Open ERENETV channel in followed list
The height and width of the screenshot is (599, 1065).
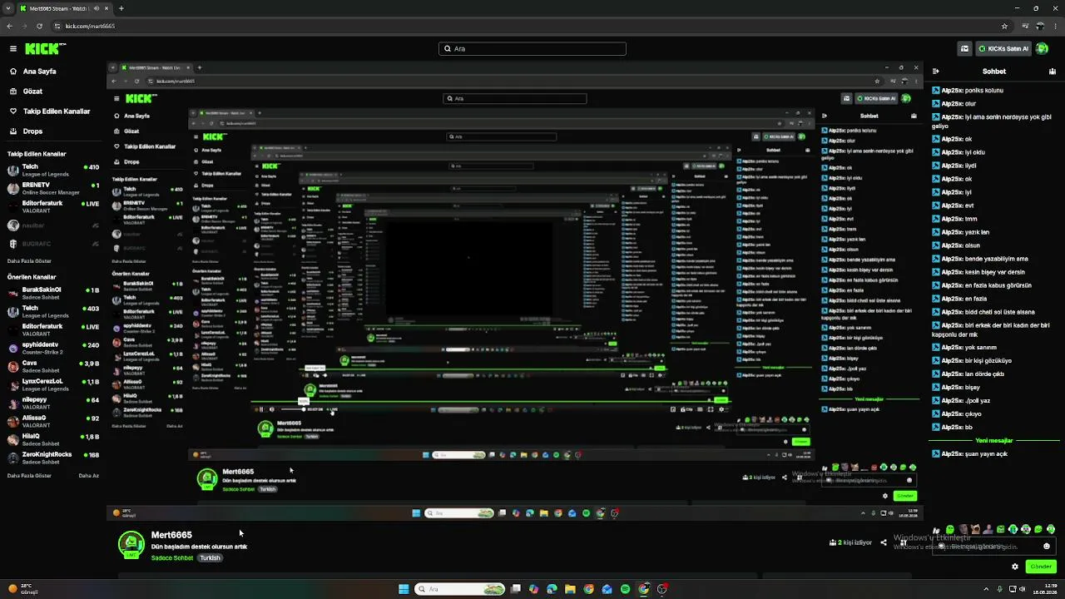(52, 189)
